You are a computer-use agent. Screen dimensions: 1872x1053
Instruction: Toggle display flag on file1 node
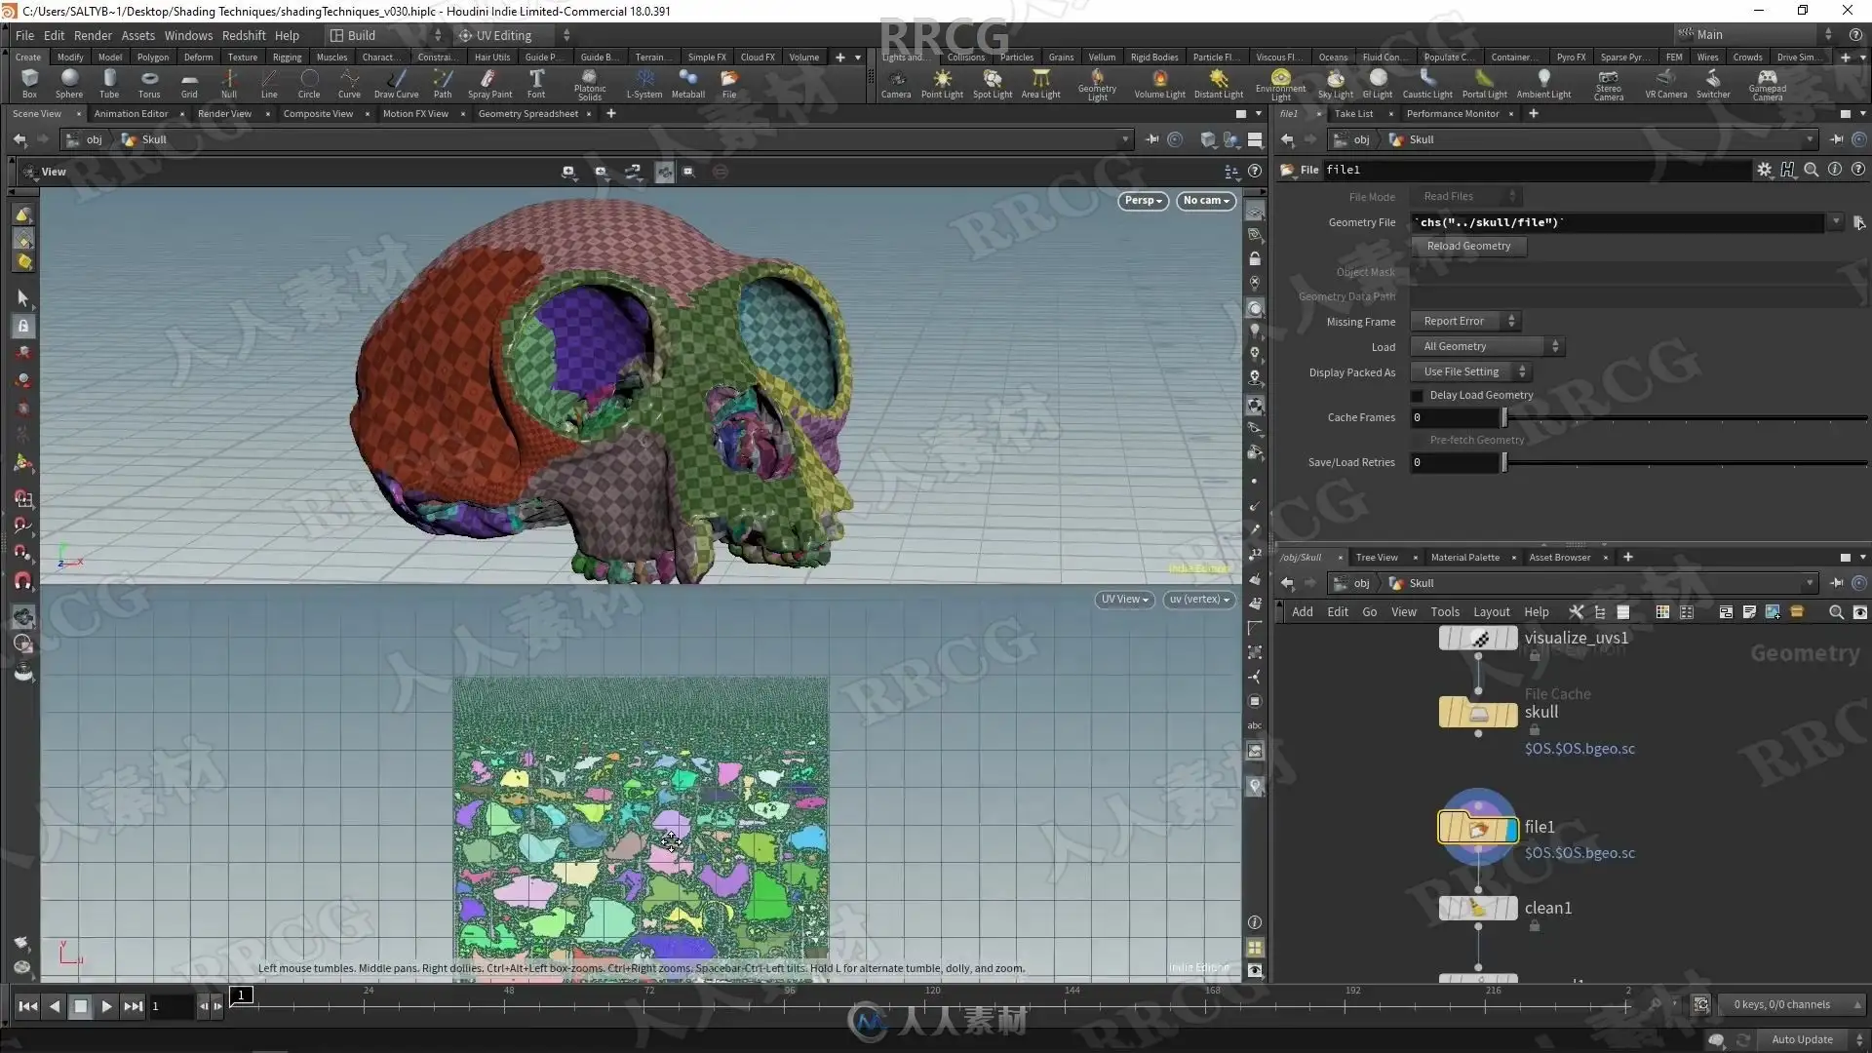(1512, 829)
